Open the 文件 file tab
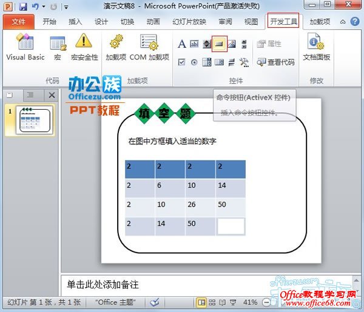Viewport: 364px width, 312px height. pyautogui.click(x=19, y=22)
